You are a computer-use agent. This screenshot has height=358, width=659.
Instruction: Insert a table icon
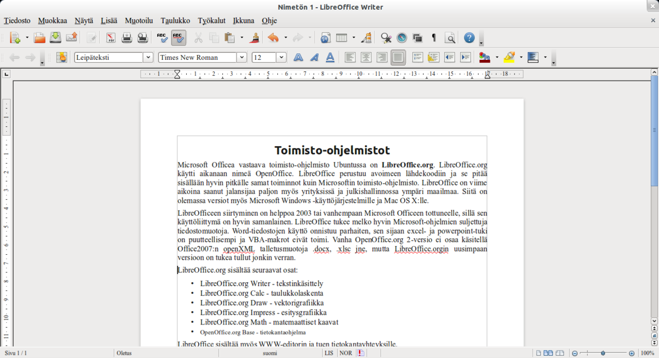point(342,38)
